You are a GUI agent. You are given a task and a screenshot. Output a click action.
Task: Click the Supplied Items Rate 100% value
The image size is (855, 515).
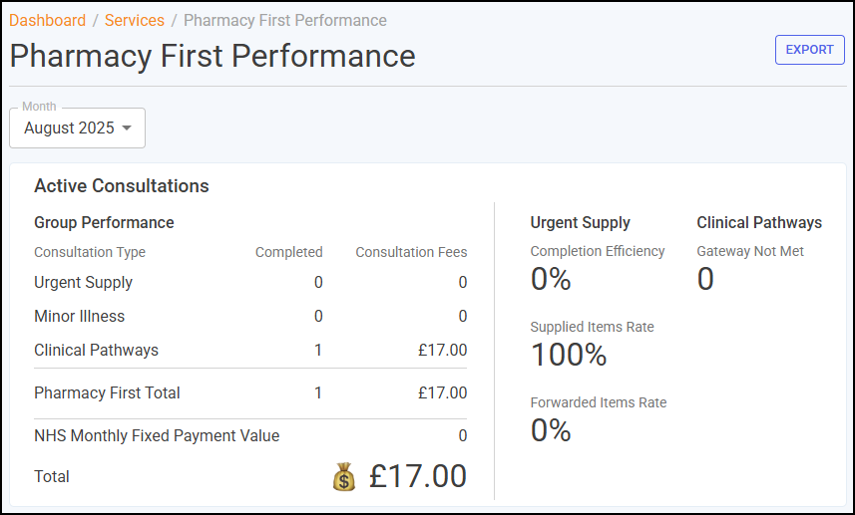(x=569, y=355)
